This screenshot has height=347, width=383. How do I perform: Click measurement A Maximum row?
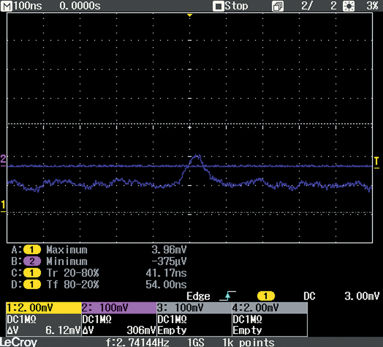tap(99, 249)
